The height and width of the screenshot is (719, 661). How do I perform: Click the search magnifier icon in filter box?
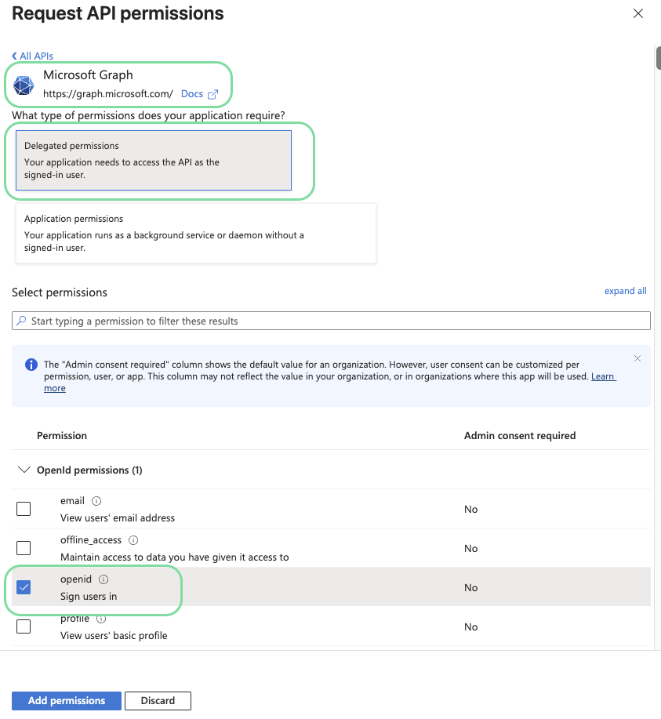(x=22, y=321)
